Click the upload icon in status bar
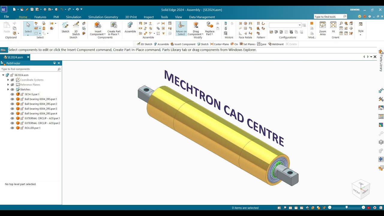Viewport: 384px width, 216px height. click(x=380, y=208)
